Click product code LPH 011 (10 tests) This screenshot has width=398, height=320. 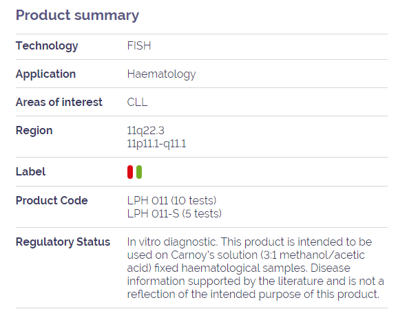(172, 200)
